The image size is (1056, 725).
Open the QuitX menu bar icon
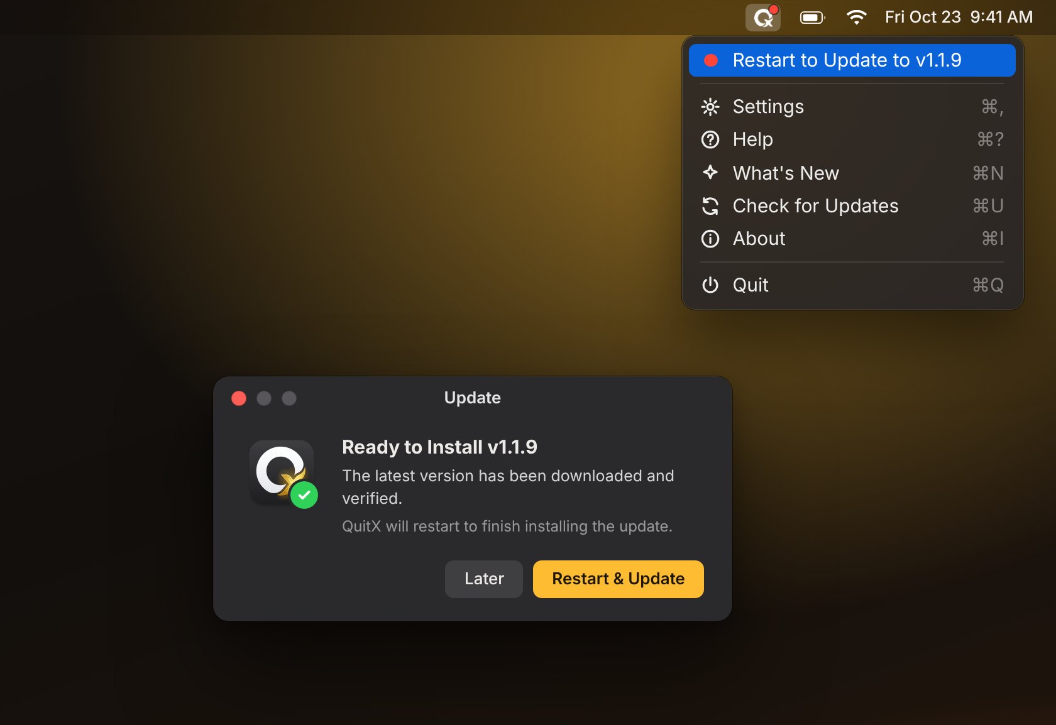coord(763,17)
